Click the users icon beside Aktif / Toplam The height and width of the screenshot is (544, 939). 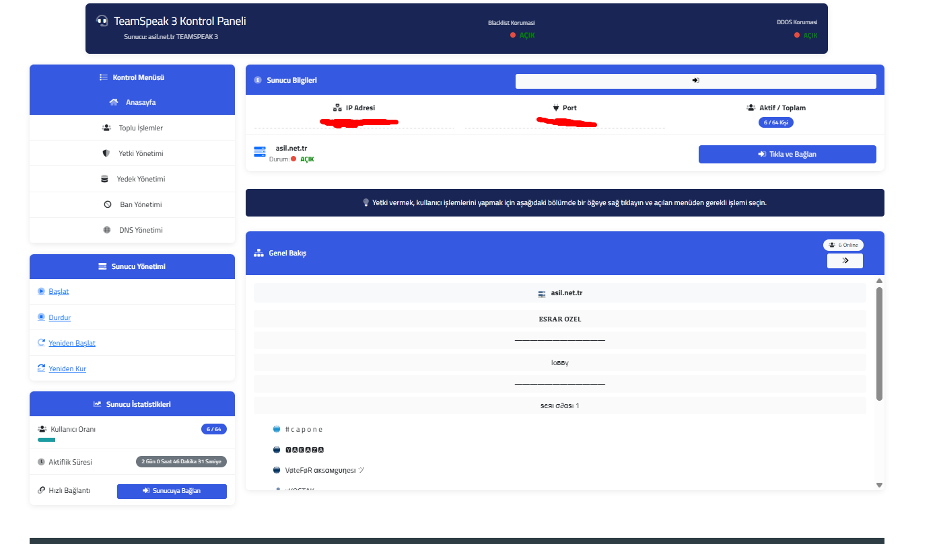click(x=751, y=108)
